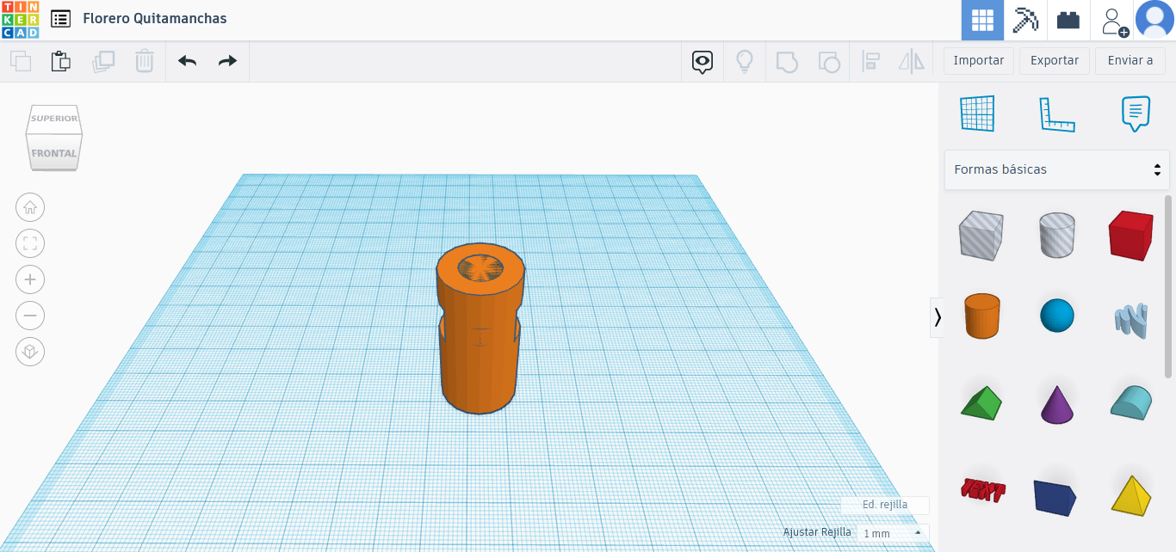The image size is (1176, 552).
Task: Click the Duplicate and repeat icon
Action: click(x=103, y=61)
